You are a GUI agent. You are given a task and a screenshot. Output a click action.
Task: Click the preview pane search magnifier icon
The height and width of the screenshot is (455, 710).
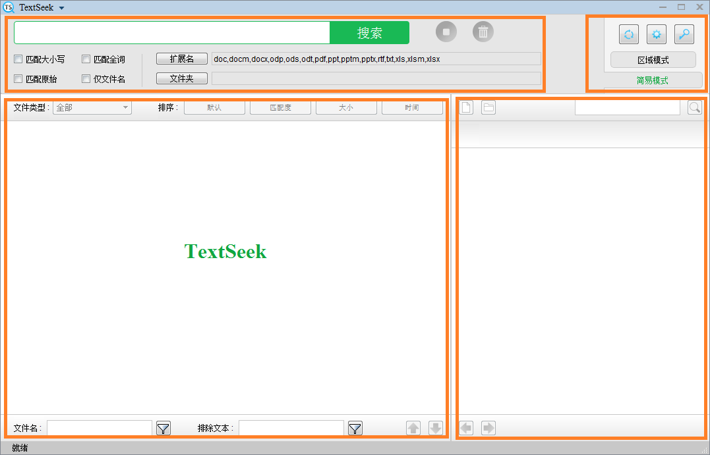click(695, 107)
